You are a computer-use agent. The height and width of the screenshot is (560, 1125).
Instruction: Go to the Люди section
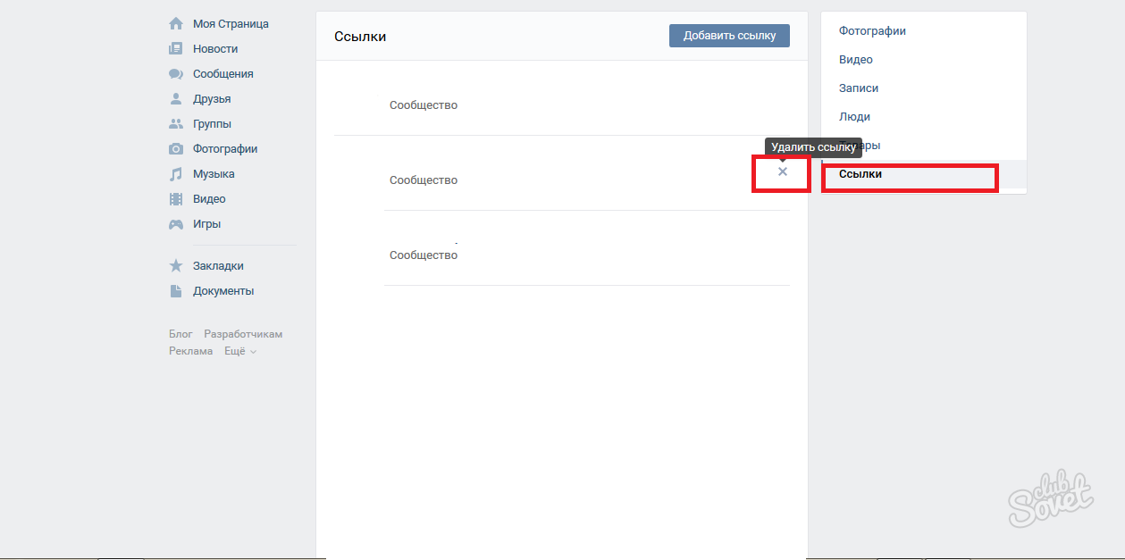[x=854, y=117]
